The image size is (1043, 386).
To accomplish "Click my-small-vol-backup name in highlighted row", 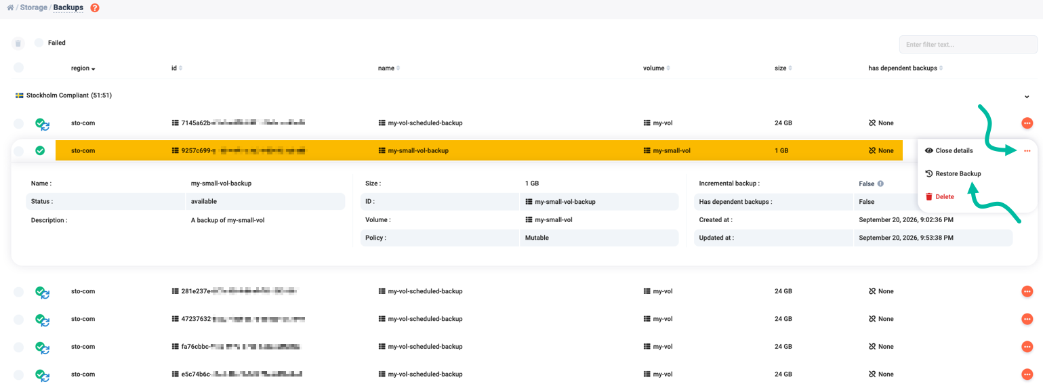I will (x=413, y=150).
